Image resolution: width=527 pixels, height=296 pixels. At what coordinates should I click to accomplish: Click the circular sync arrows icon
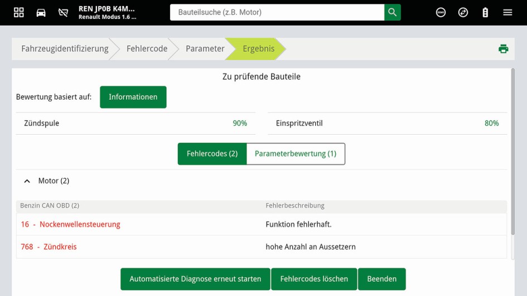(463, 13)
